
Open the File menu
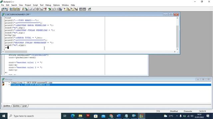[x=2, y=5]
